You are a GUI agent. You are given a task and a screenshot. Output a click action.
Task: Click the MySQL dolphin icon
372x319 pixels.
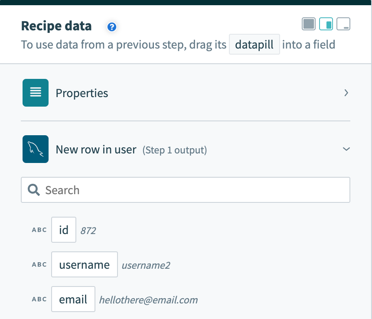click(x=36, y=150)
